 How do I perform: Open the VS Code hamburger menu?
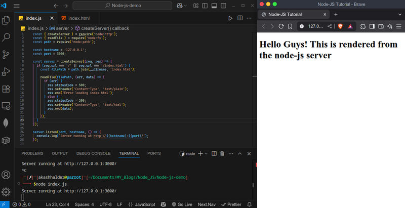[x=17, y=6]
